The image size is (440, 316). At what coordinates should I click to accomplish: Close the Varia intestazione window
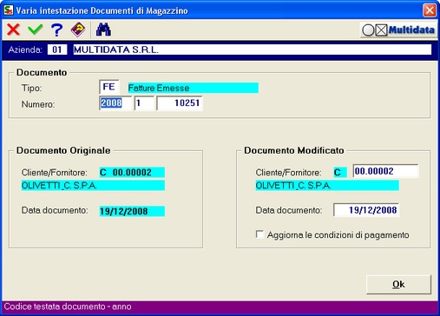[430, 10]
